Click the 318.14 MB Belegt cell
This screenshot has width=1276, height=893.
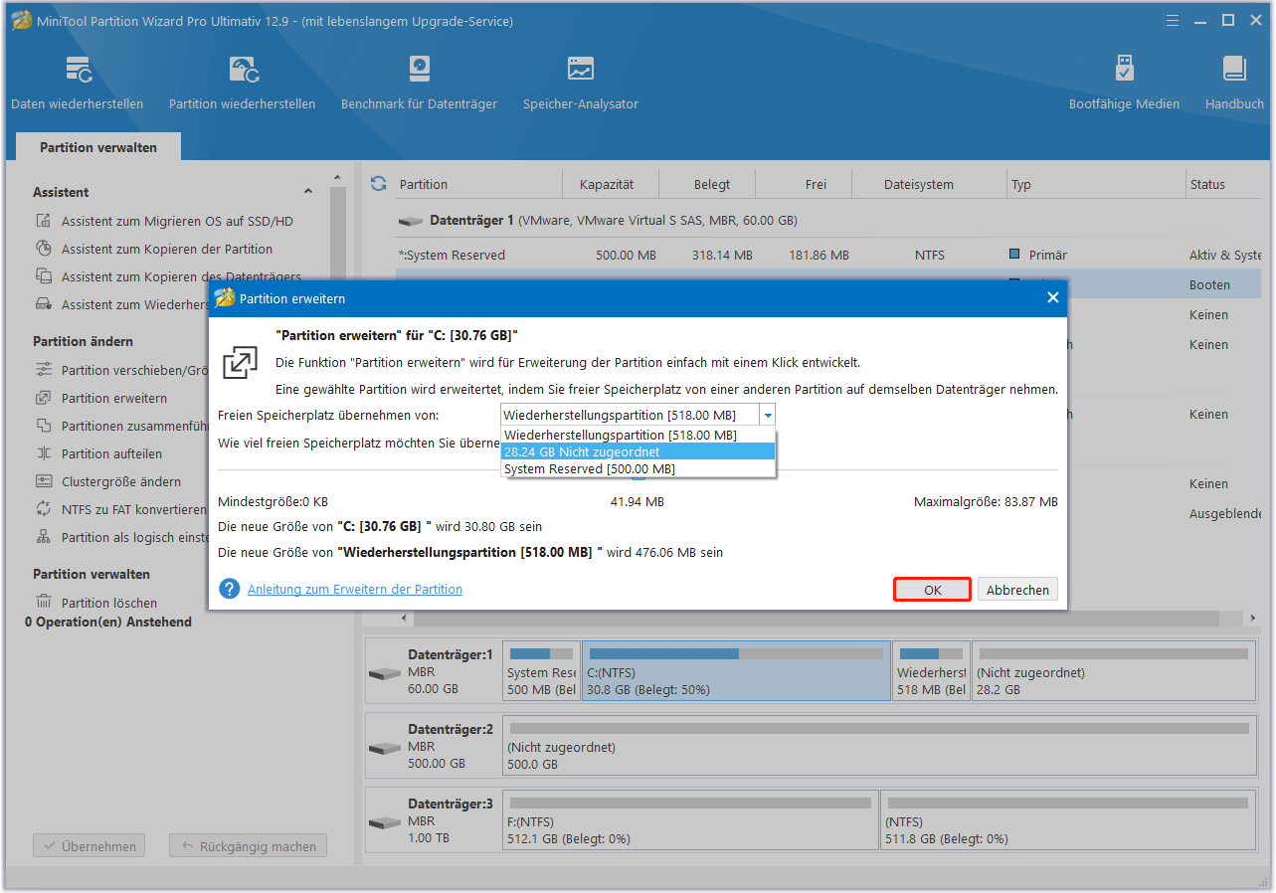[x=722, y=256]
